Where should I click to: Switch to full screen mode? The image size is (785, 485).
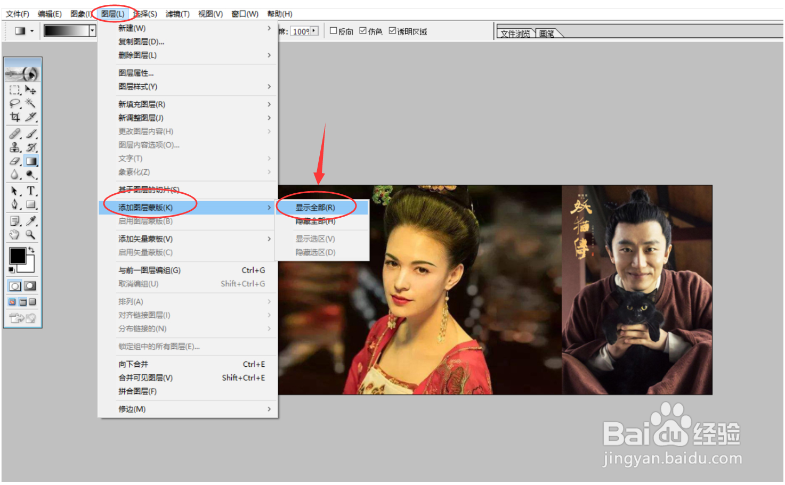pos(33,302)
